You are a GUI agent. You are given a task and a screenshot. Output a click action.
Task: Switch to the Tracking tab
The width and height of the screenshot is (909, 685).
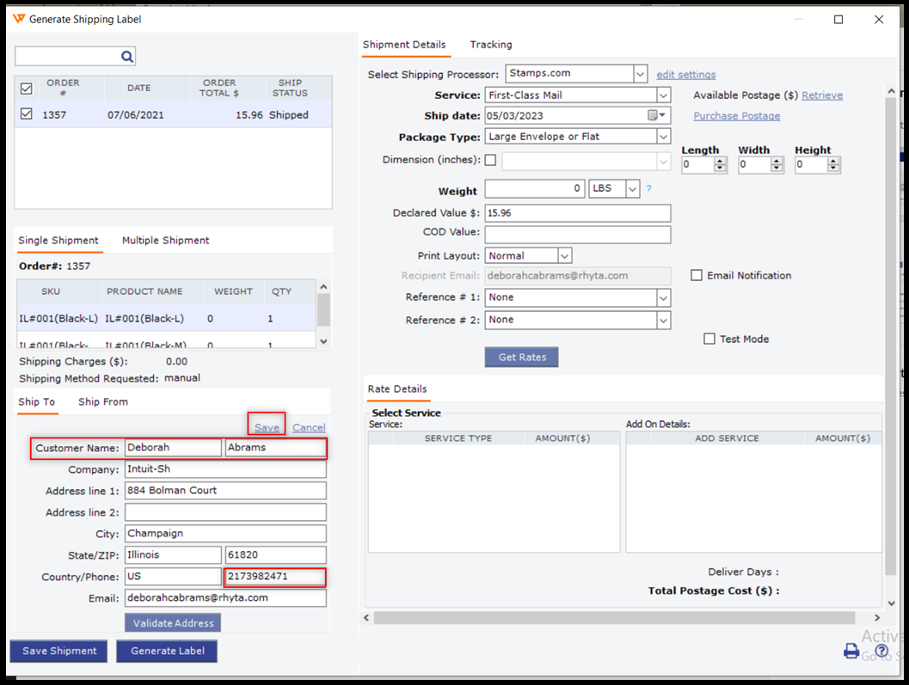(490, 45)
